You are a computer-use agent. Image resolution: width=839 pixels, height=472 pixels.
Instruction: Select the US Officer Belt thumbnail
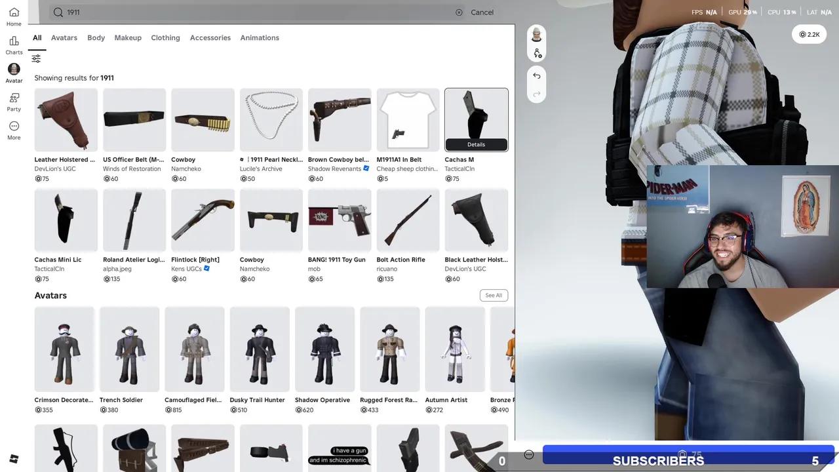(134, 120)
